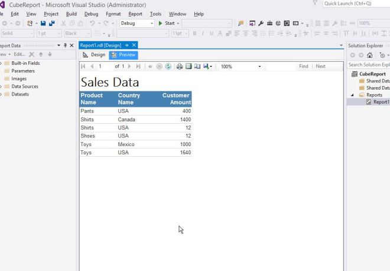Switch to the Design view
This screenshot has height=271, width=390.
pyautogui.click(x=94, y=55)
